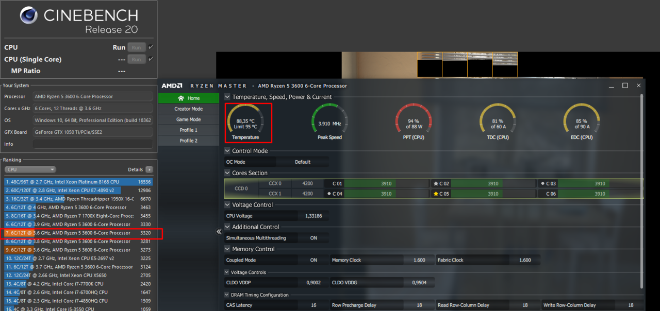Click CLDO VDDP 0,9002 value
The width and height of the screenshot is (660, 311).
tap(313, 282)
